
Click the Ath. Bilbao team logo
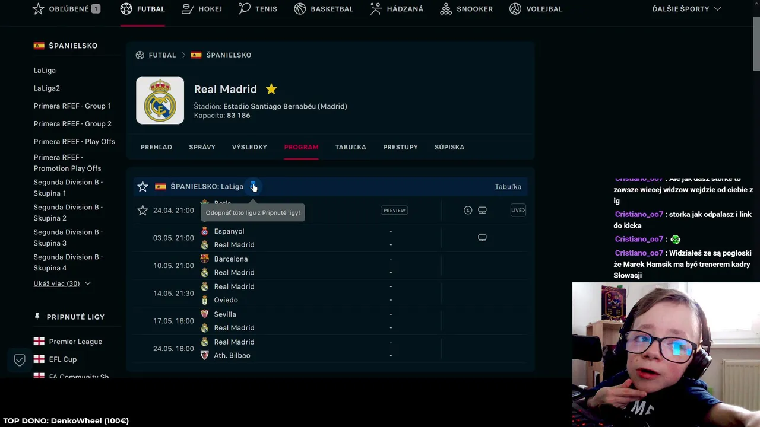click(205, 355)
